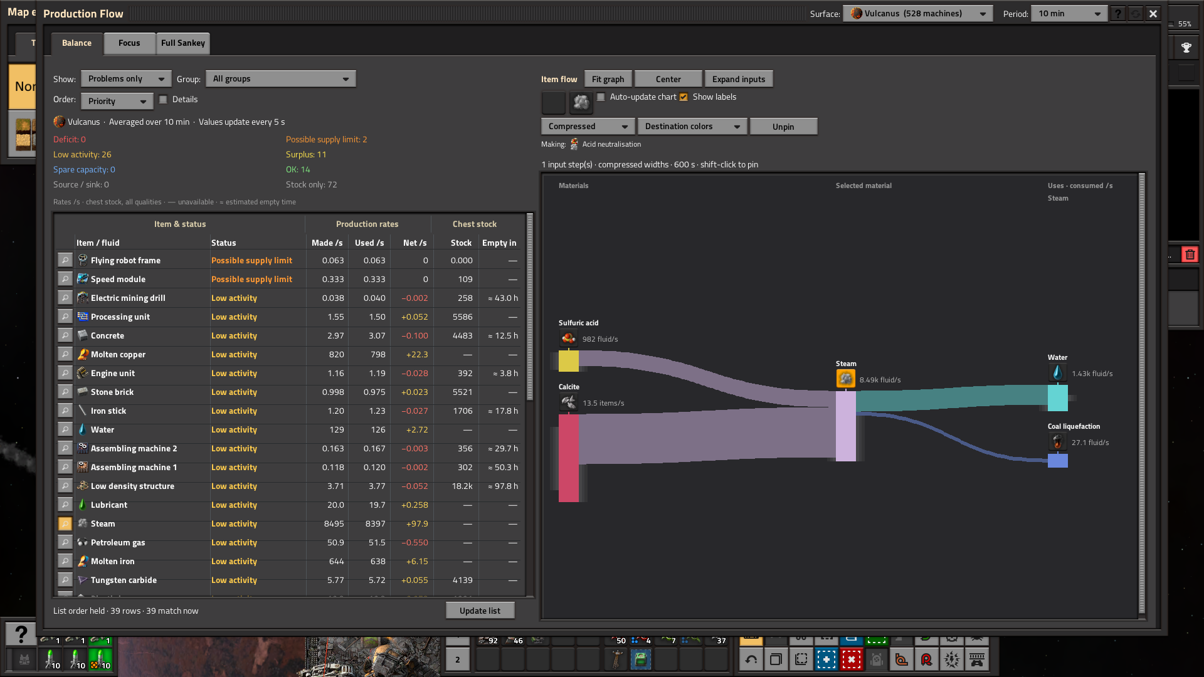Click the magnifier icon for Flying robot frame
Screen dimensions: 1204x677
coord(65,260)
